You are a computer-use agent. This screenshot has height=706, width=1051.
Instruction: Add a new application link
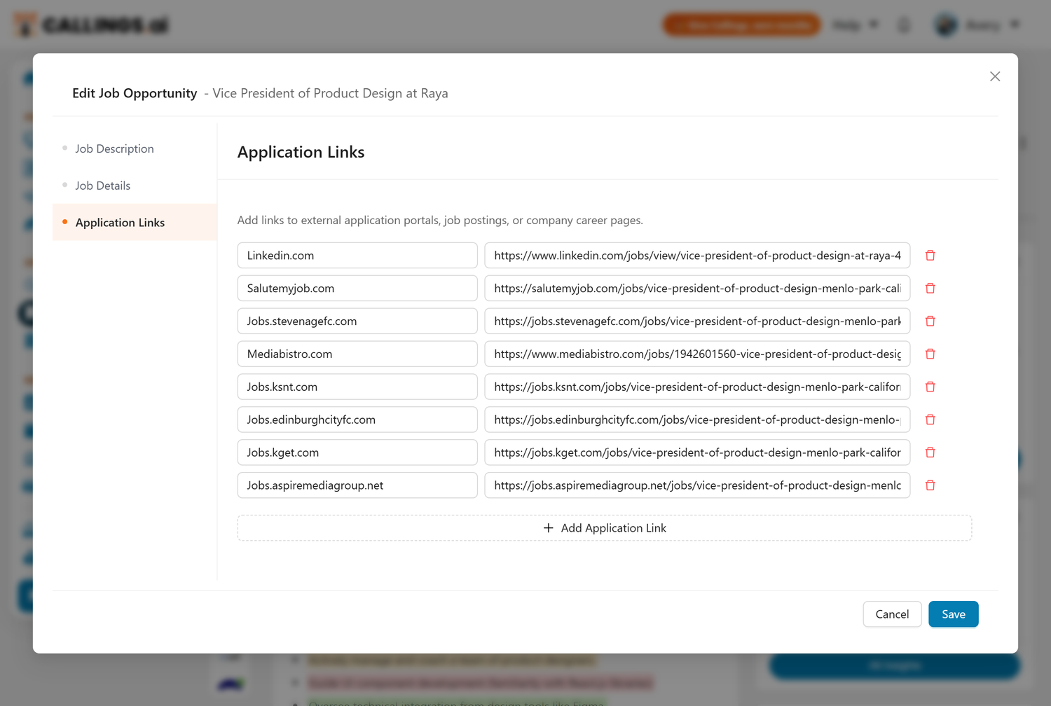pyautogui.click(x=605, y=528)
